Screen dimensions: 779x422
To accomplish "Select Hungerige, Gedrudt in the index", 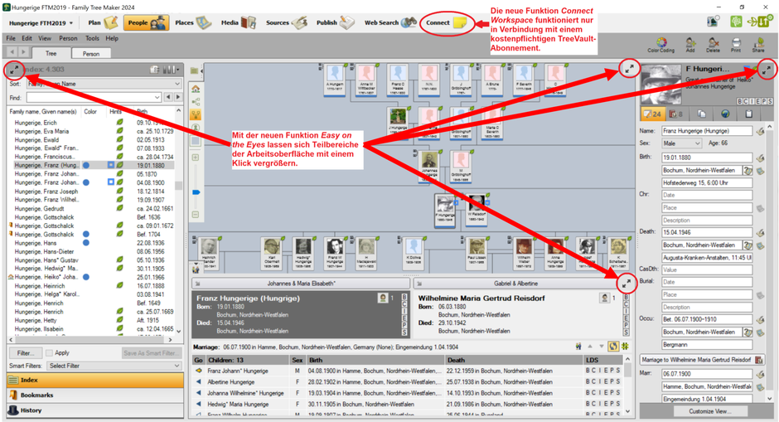I will coord(40,209).
